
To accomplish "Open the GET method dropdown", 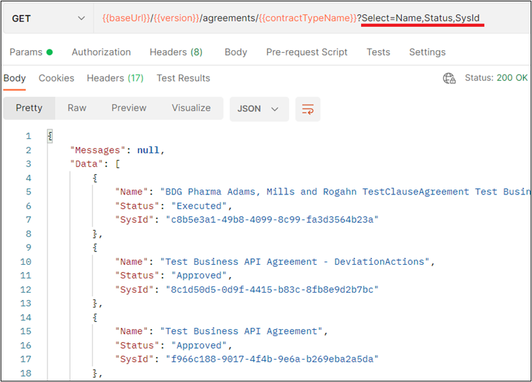I will [x=48, y=19].
